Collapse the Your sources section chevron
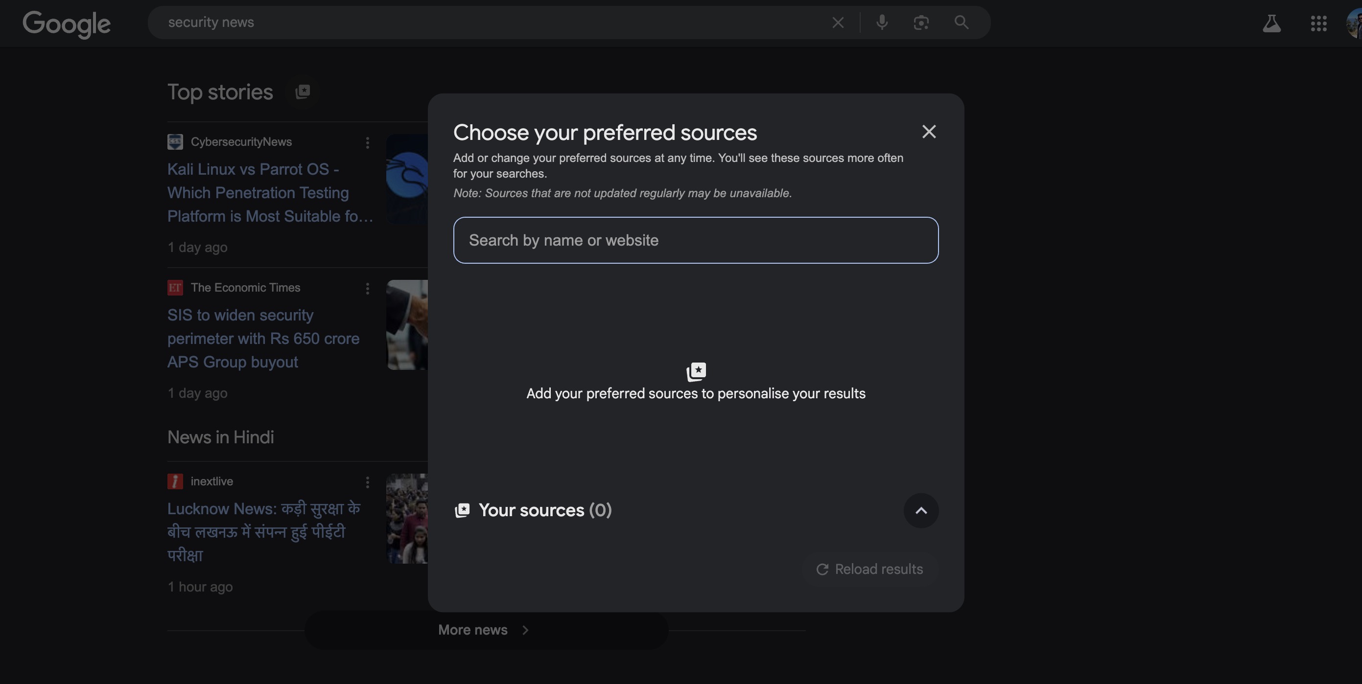The image size is (1362, 684). point(920,511)
